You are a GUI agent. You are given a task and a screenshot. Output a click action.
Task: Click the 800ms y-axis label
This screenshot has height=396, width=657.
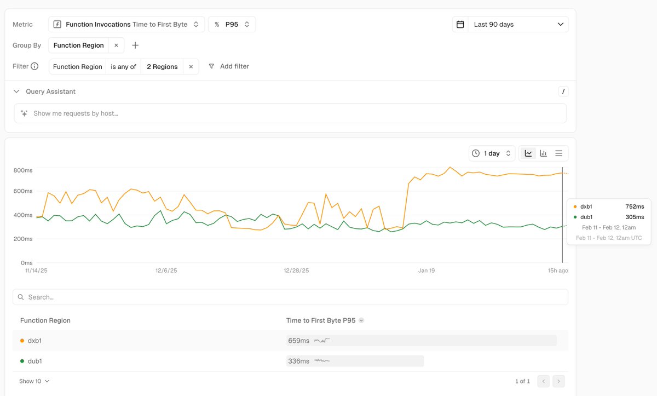[23, 170]
